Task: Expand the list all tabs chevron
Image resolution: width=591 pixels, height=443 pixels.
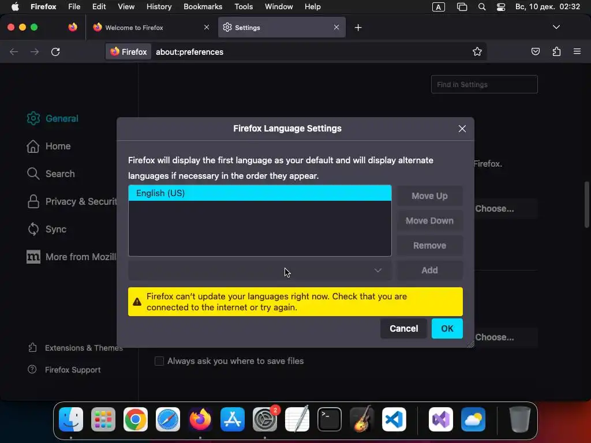Action: [556, 27]
